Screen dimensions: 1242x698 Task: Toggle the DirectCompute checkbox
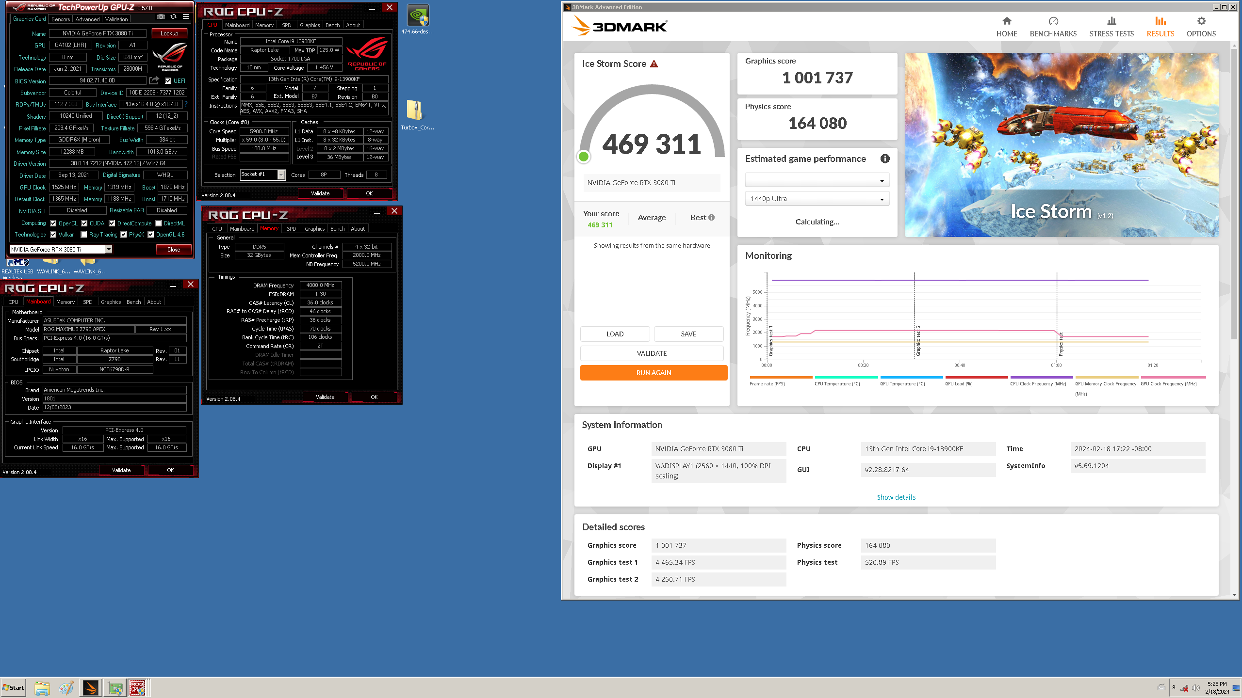[112, 223]
